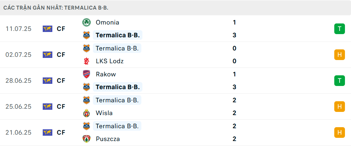The image size is (351, 146).
Task: Click the Wisla club crest
Action: [x=87, y=113]
